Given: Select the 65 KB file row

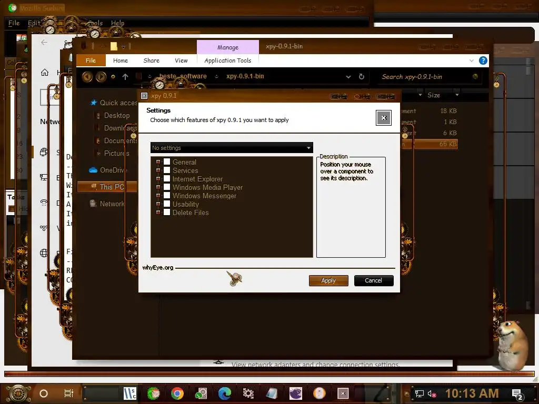Looking at the screenshot, I should click(x=430, y=144).
